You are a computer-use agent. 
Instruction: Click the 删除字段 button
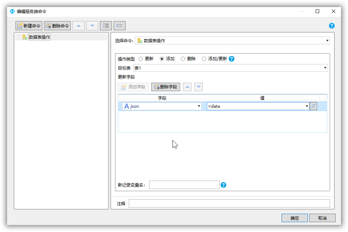click(166, 87)
